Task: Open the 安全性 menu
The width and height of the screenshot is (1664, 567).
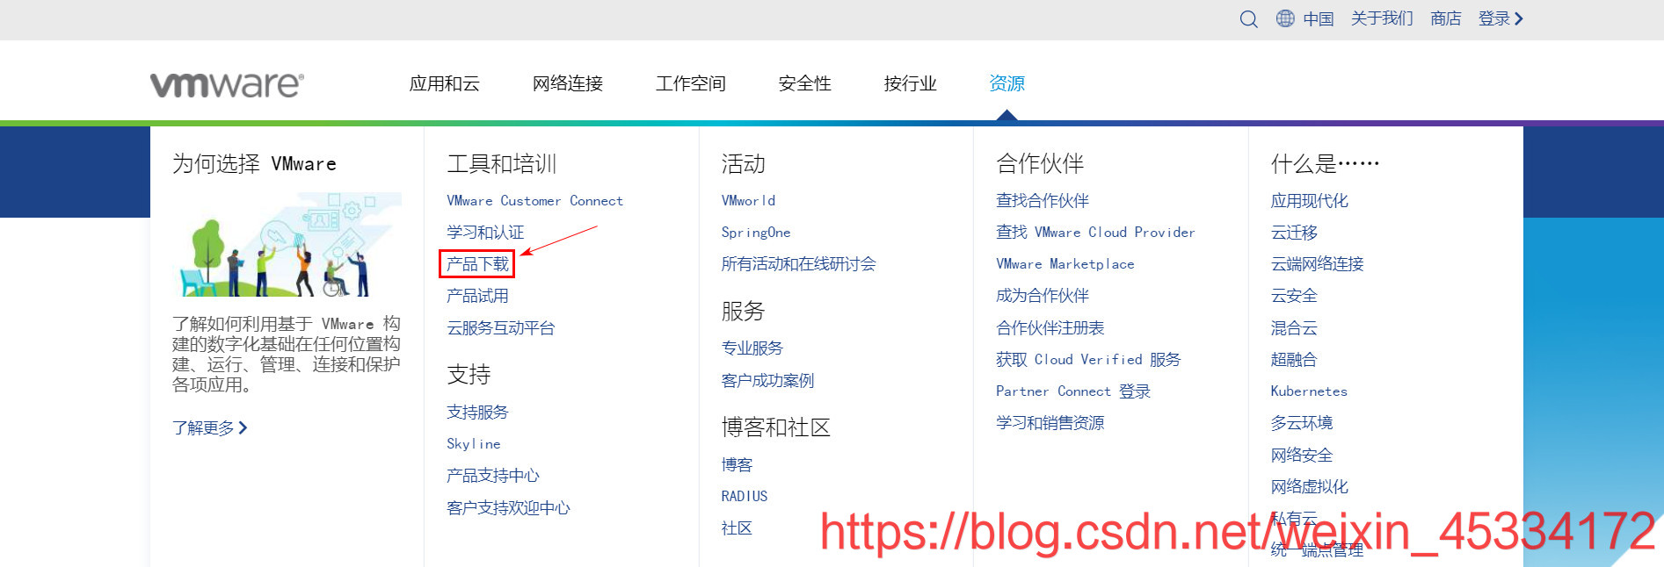Action: coord(804,83)
